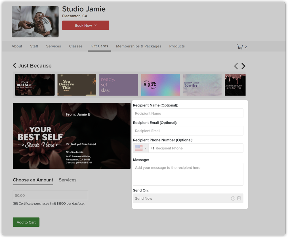Click the Studio Jamie profile photo

pyautogui.click(x=35, y=22)
